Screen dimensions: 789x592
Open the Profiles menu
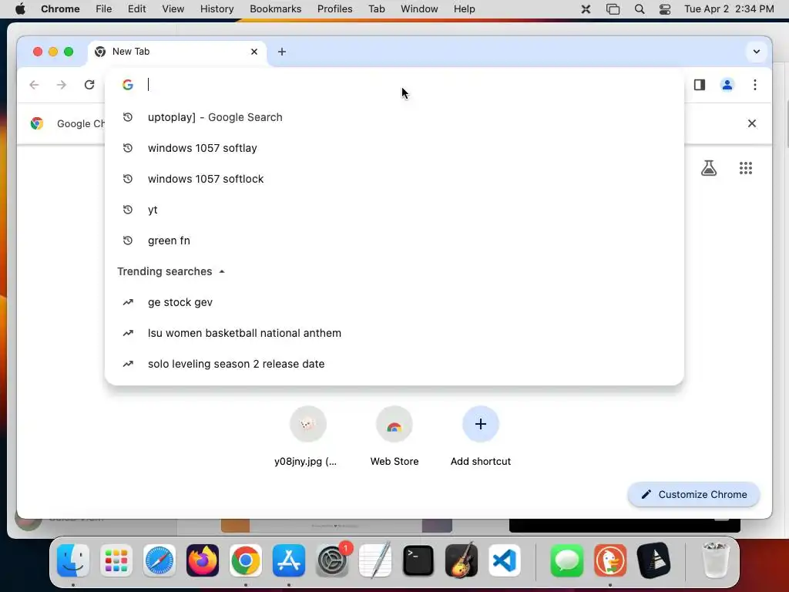[x=334, y=9]
